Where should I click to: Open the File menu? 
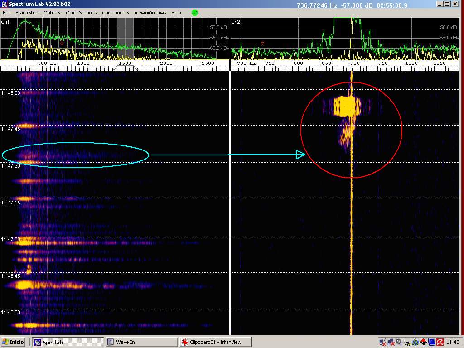[x=6, y=13]
